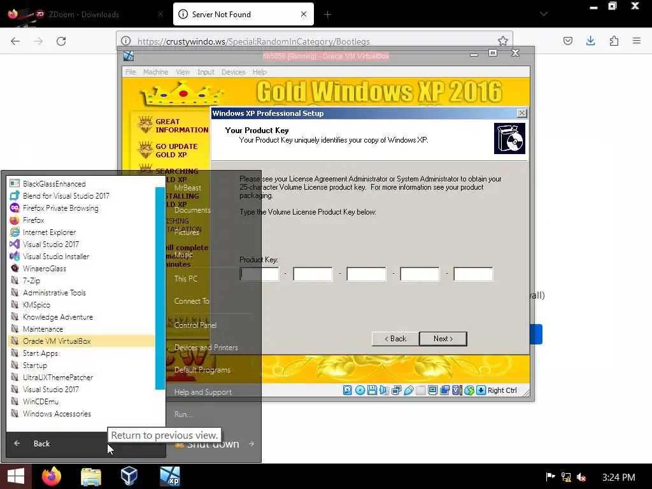Open Control Panel from Start menu
Viewport: 652px width, 489px height.
pyautogui.click(x=195, y=325)
